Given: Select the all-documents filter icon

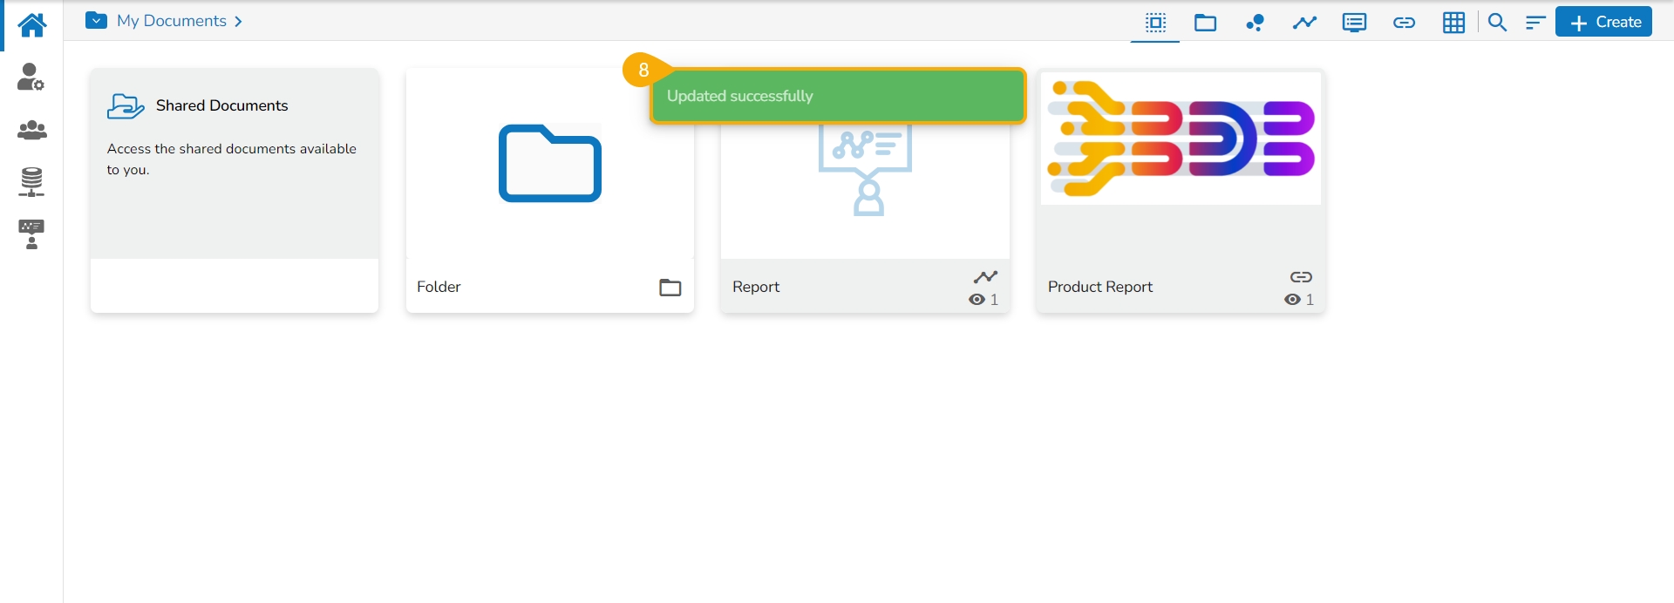Looking at the screenshot, I should (x=1156, y=23).
